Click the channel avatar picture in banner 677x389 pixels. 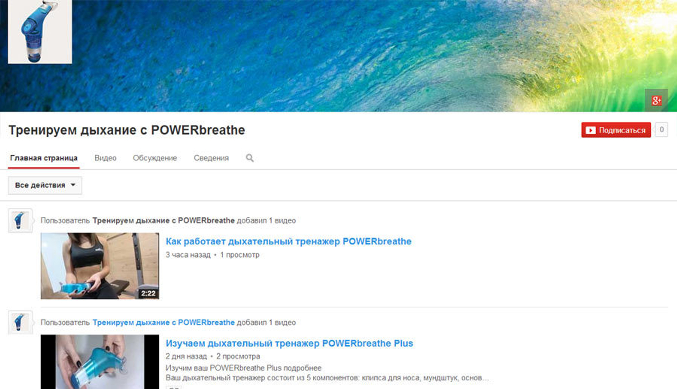[40, 32]
